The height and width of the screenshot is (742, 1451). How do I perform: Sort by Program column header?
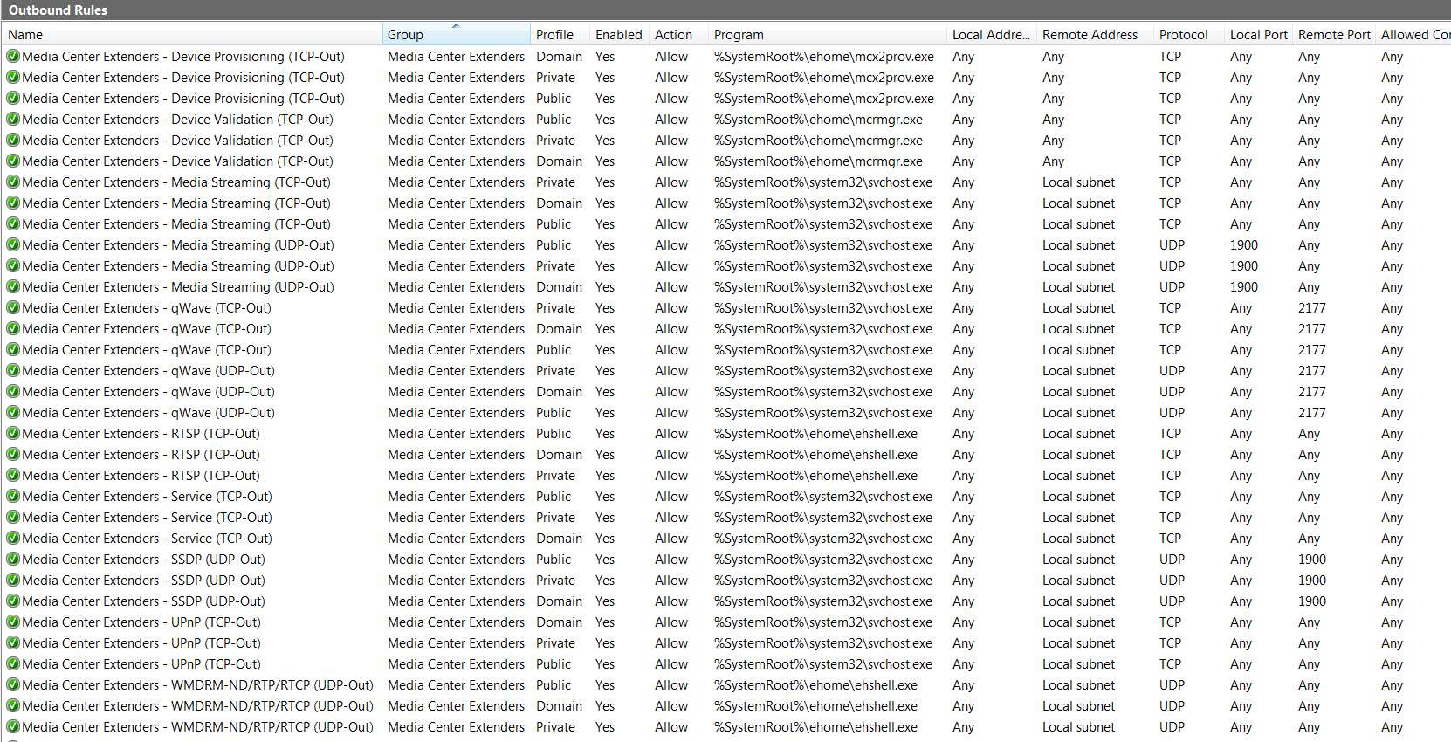pyautogui.click(x=828, y=35)
